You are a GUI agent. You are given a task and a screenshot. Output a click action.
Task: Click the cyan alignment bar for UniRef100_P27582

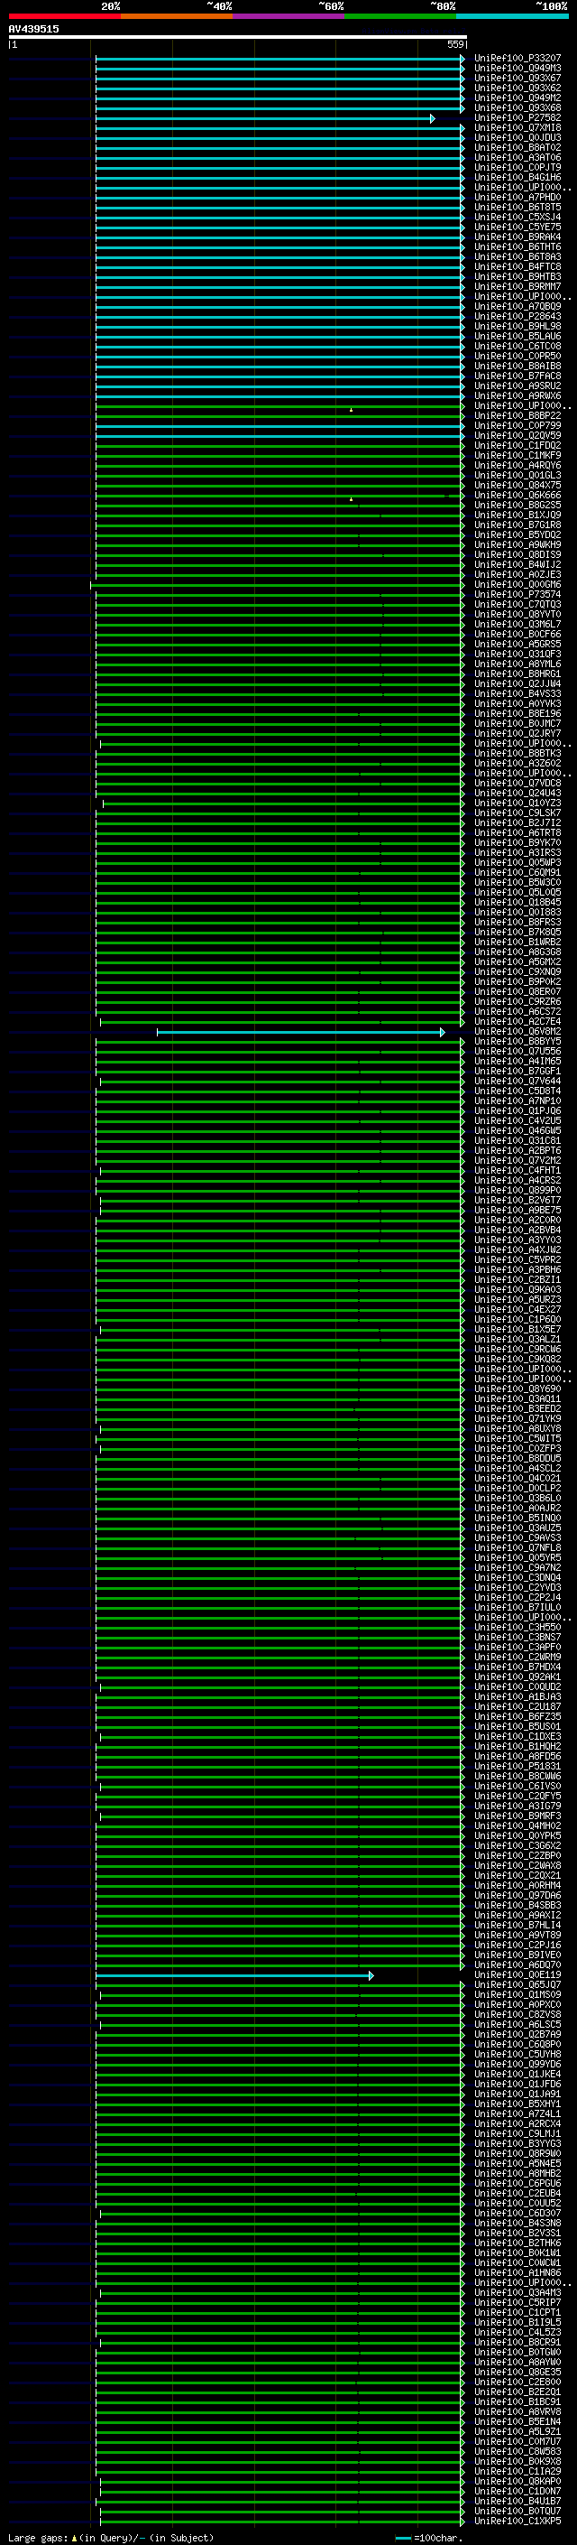(264, 118)
